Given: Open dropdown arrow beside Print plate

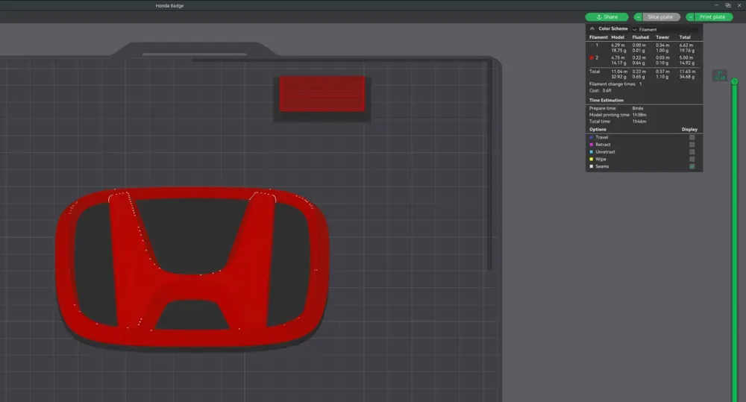Looking at the screenshot, I should tap(690, 17).
